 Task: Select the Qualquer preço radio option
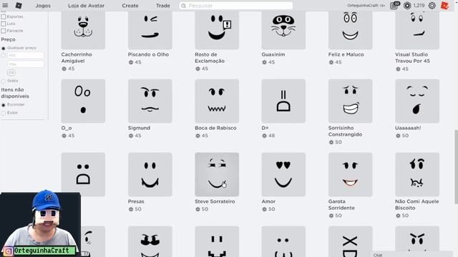4,48
